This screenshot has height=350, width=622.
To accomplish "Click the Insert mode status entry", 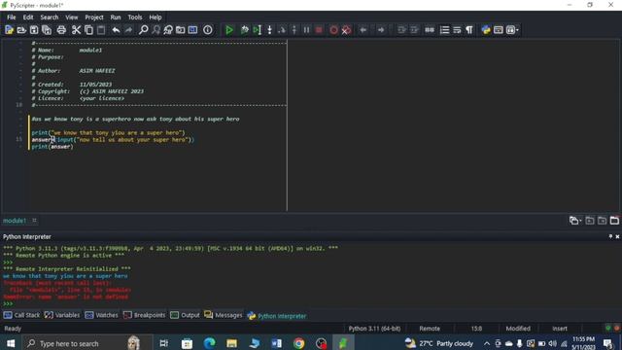I will [x=560, y=329].
